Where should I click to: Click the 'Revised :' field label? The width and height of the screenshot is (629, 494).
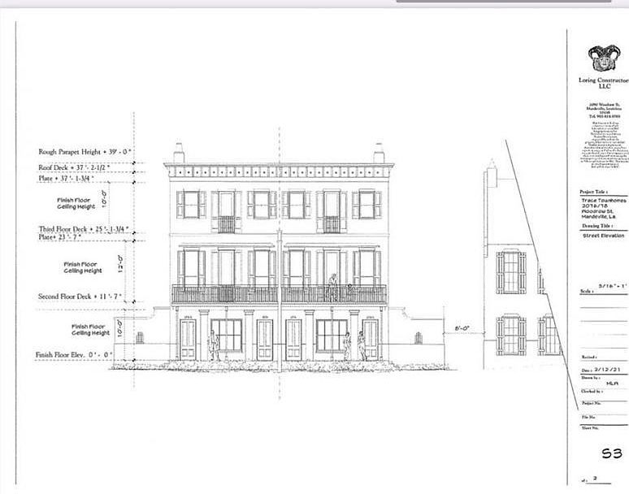click(589, 357)
